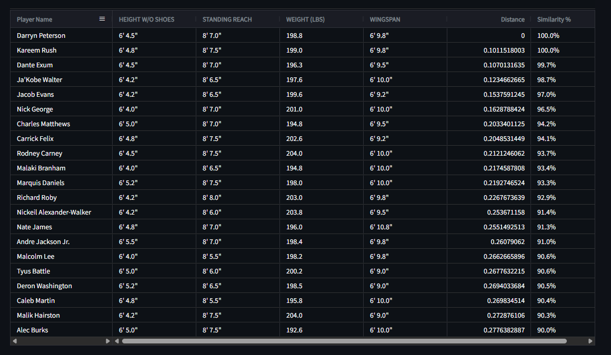Viewport: 611px width, 355px height.
Task: Click standing reach value 8' 8.0"
Action: (212, 198)
